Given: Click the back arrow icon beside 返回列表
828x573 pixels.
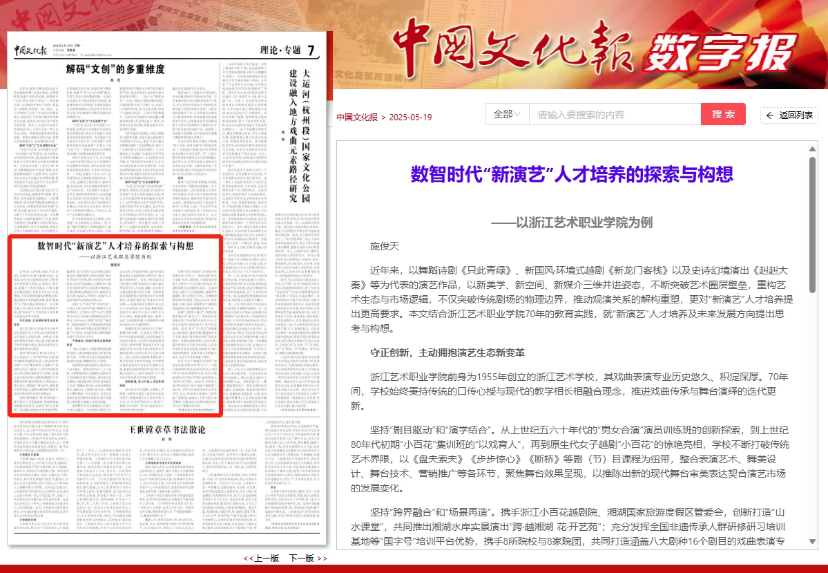Looking at the screenshot, I should (770, 115).
